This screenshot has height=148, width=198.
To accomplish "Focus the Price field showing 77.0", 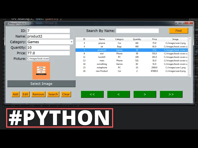I will [48, 53].
